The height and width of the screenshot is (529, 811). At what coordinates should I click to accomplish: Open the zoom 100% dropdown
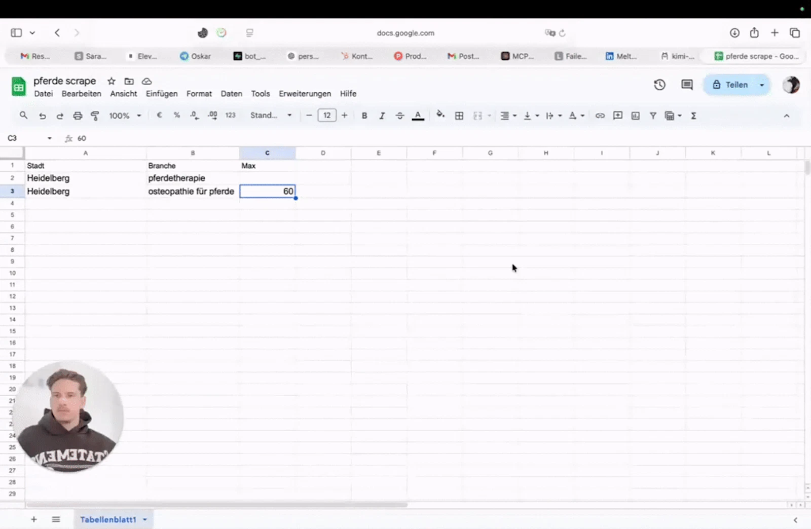(x=125, y=116)
